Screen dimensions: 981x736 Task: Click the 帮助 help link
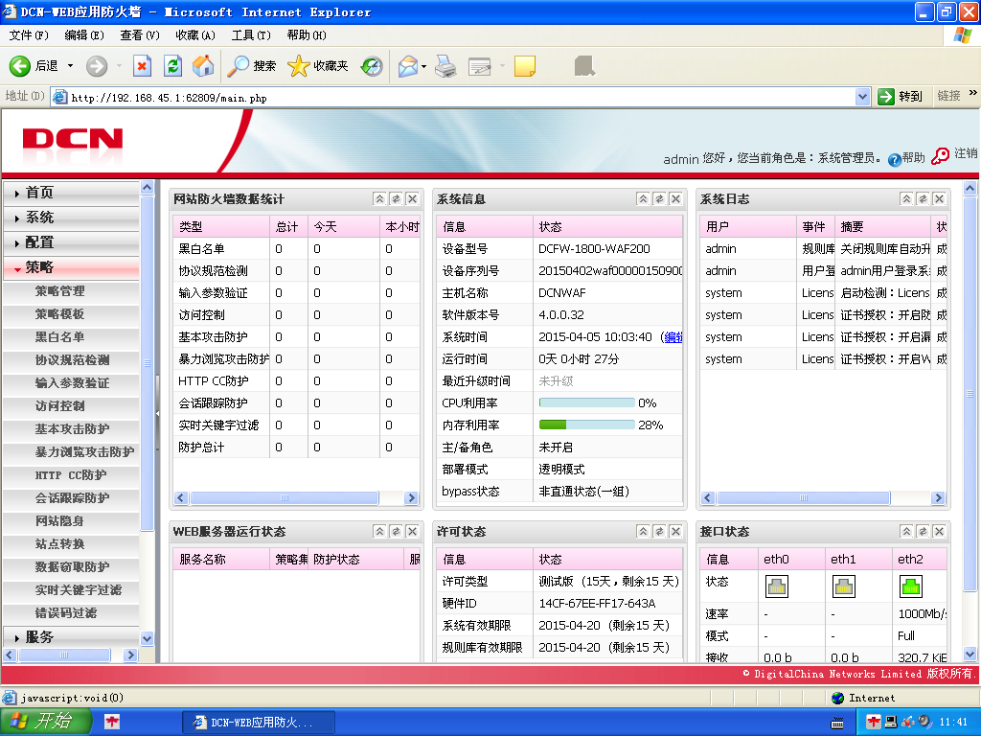point(913,158)
